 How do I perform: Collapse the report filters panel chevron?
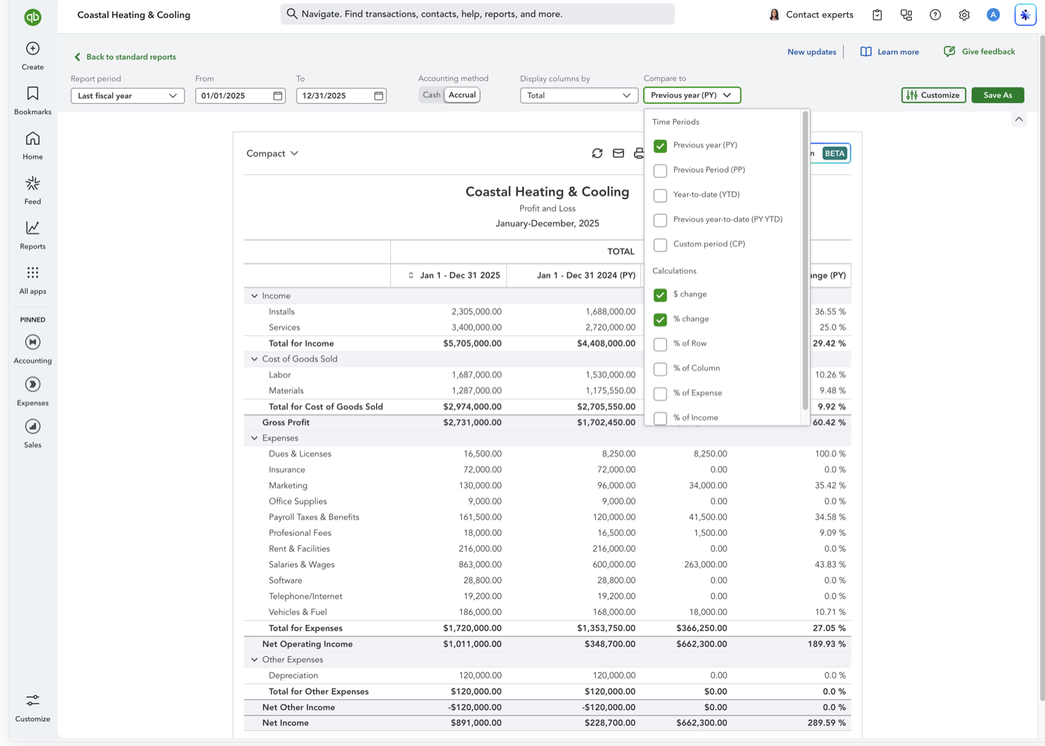pyautogui.click(x=1019, y=119)
